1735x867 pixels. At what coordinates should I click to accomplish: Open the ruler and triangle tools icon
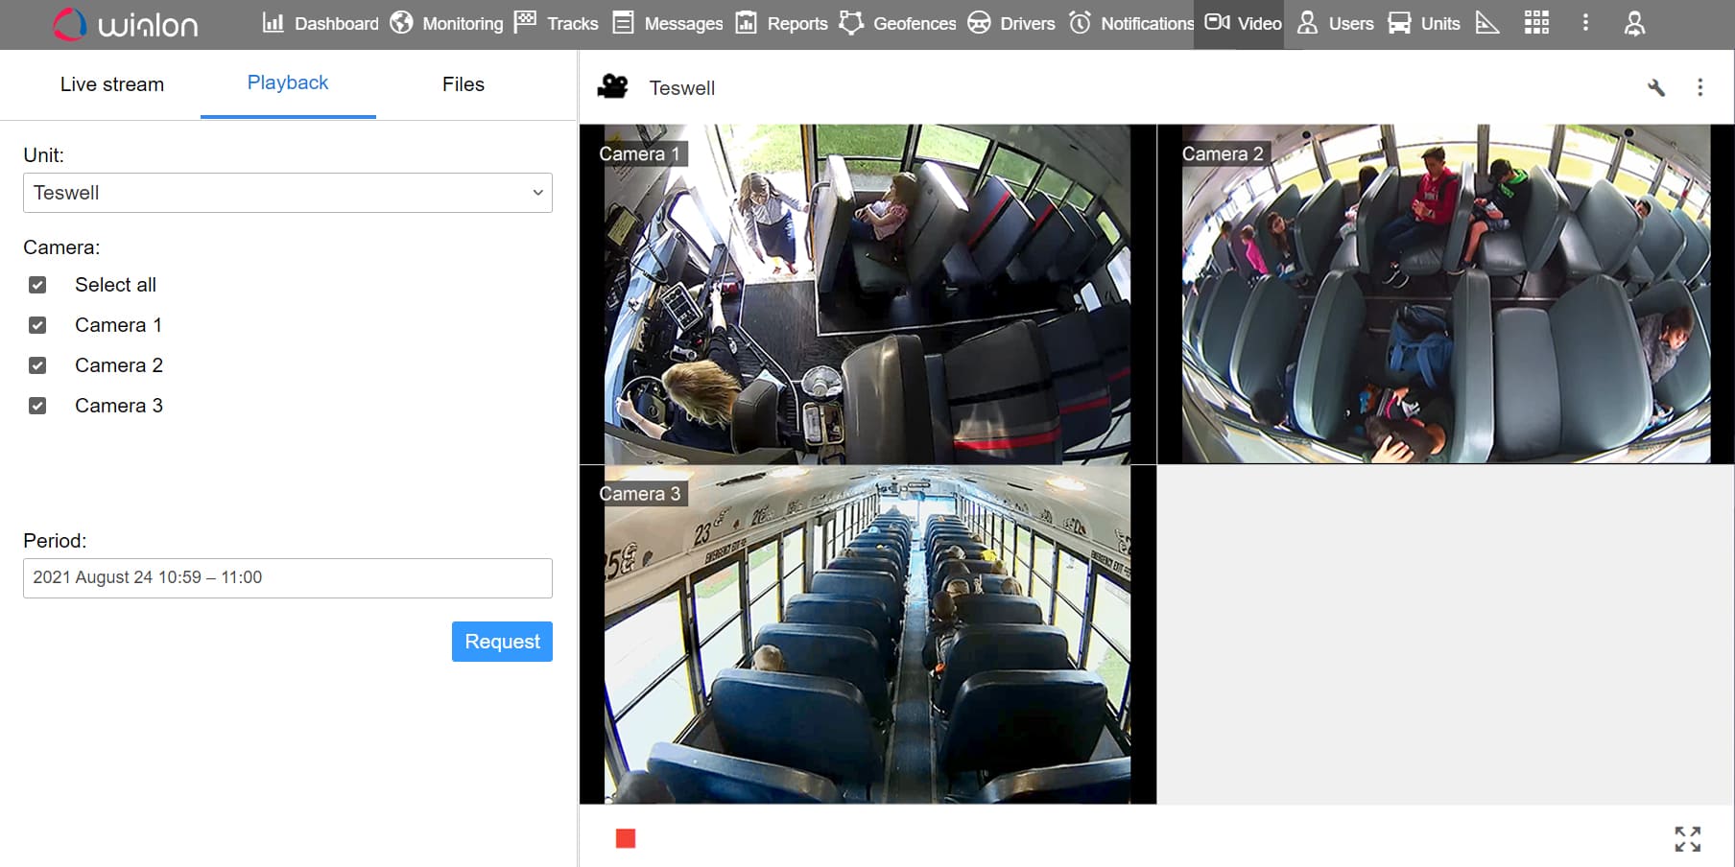coord(1487,23)
